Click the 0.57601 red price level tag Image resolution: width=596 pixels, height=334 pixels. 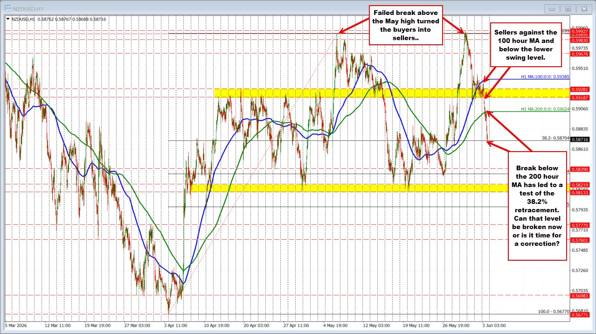(x=581, y=240)
